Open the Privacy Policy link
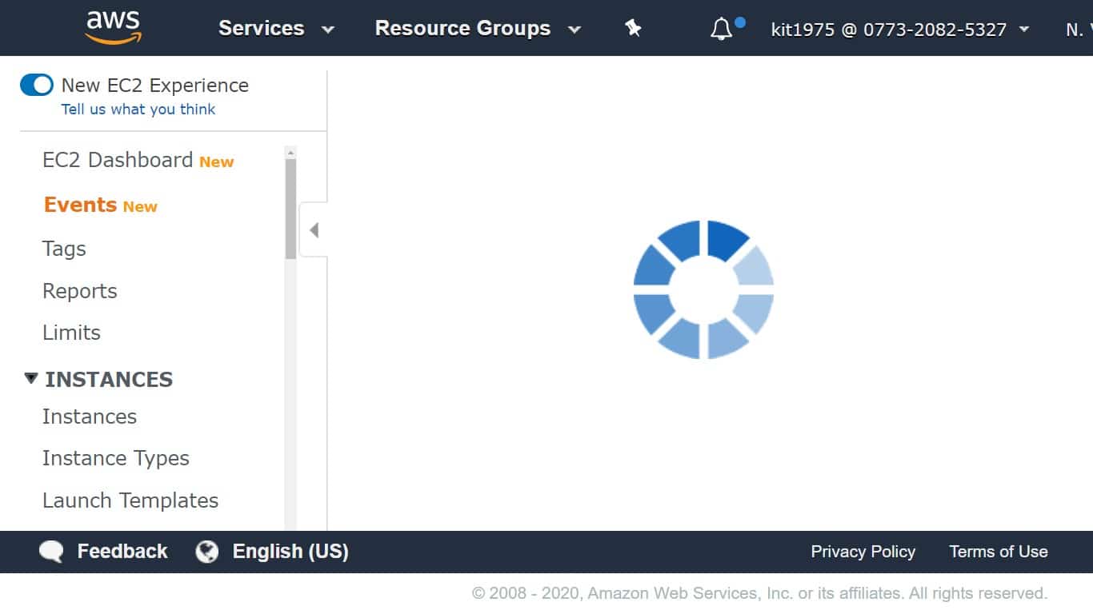 [863, 552]
